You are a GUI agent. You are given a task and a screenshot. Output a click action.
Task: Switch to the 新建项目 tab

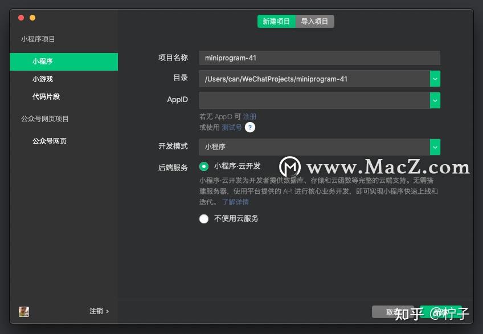click(277, 22)
